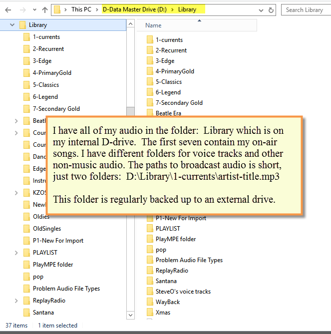Collapse the Library tree node
Screen dimensions: 331x334
pyautogui.click(x=12, y=25)
